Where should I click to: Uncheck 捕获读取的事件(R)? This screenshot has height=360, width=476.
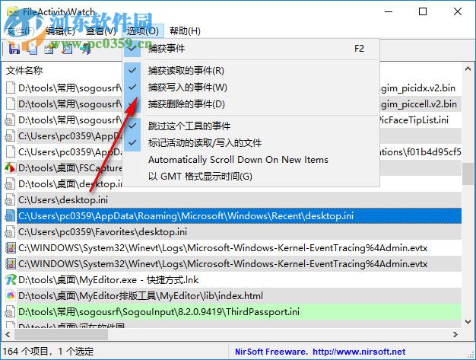tap(252, 71)
